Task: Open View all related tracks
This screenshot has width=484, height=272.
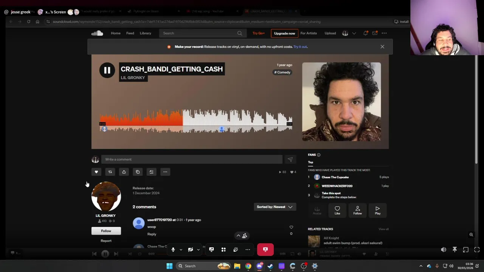Action: [383, 229]
